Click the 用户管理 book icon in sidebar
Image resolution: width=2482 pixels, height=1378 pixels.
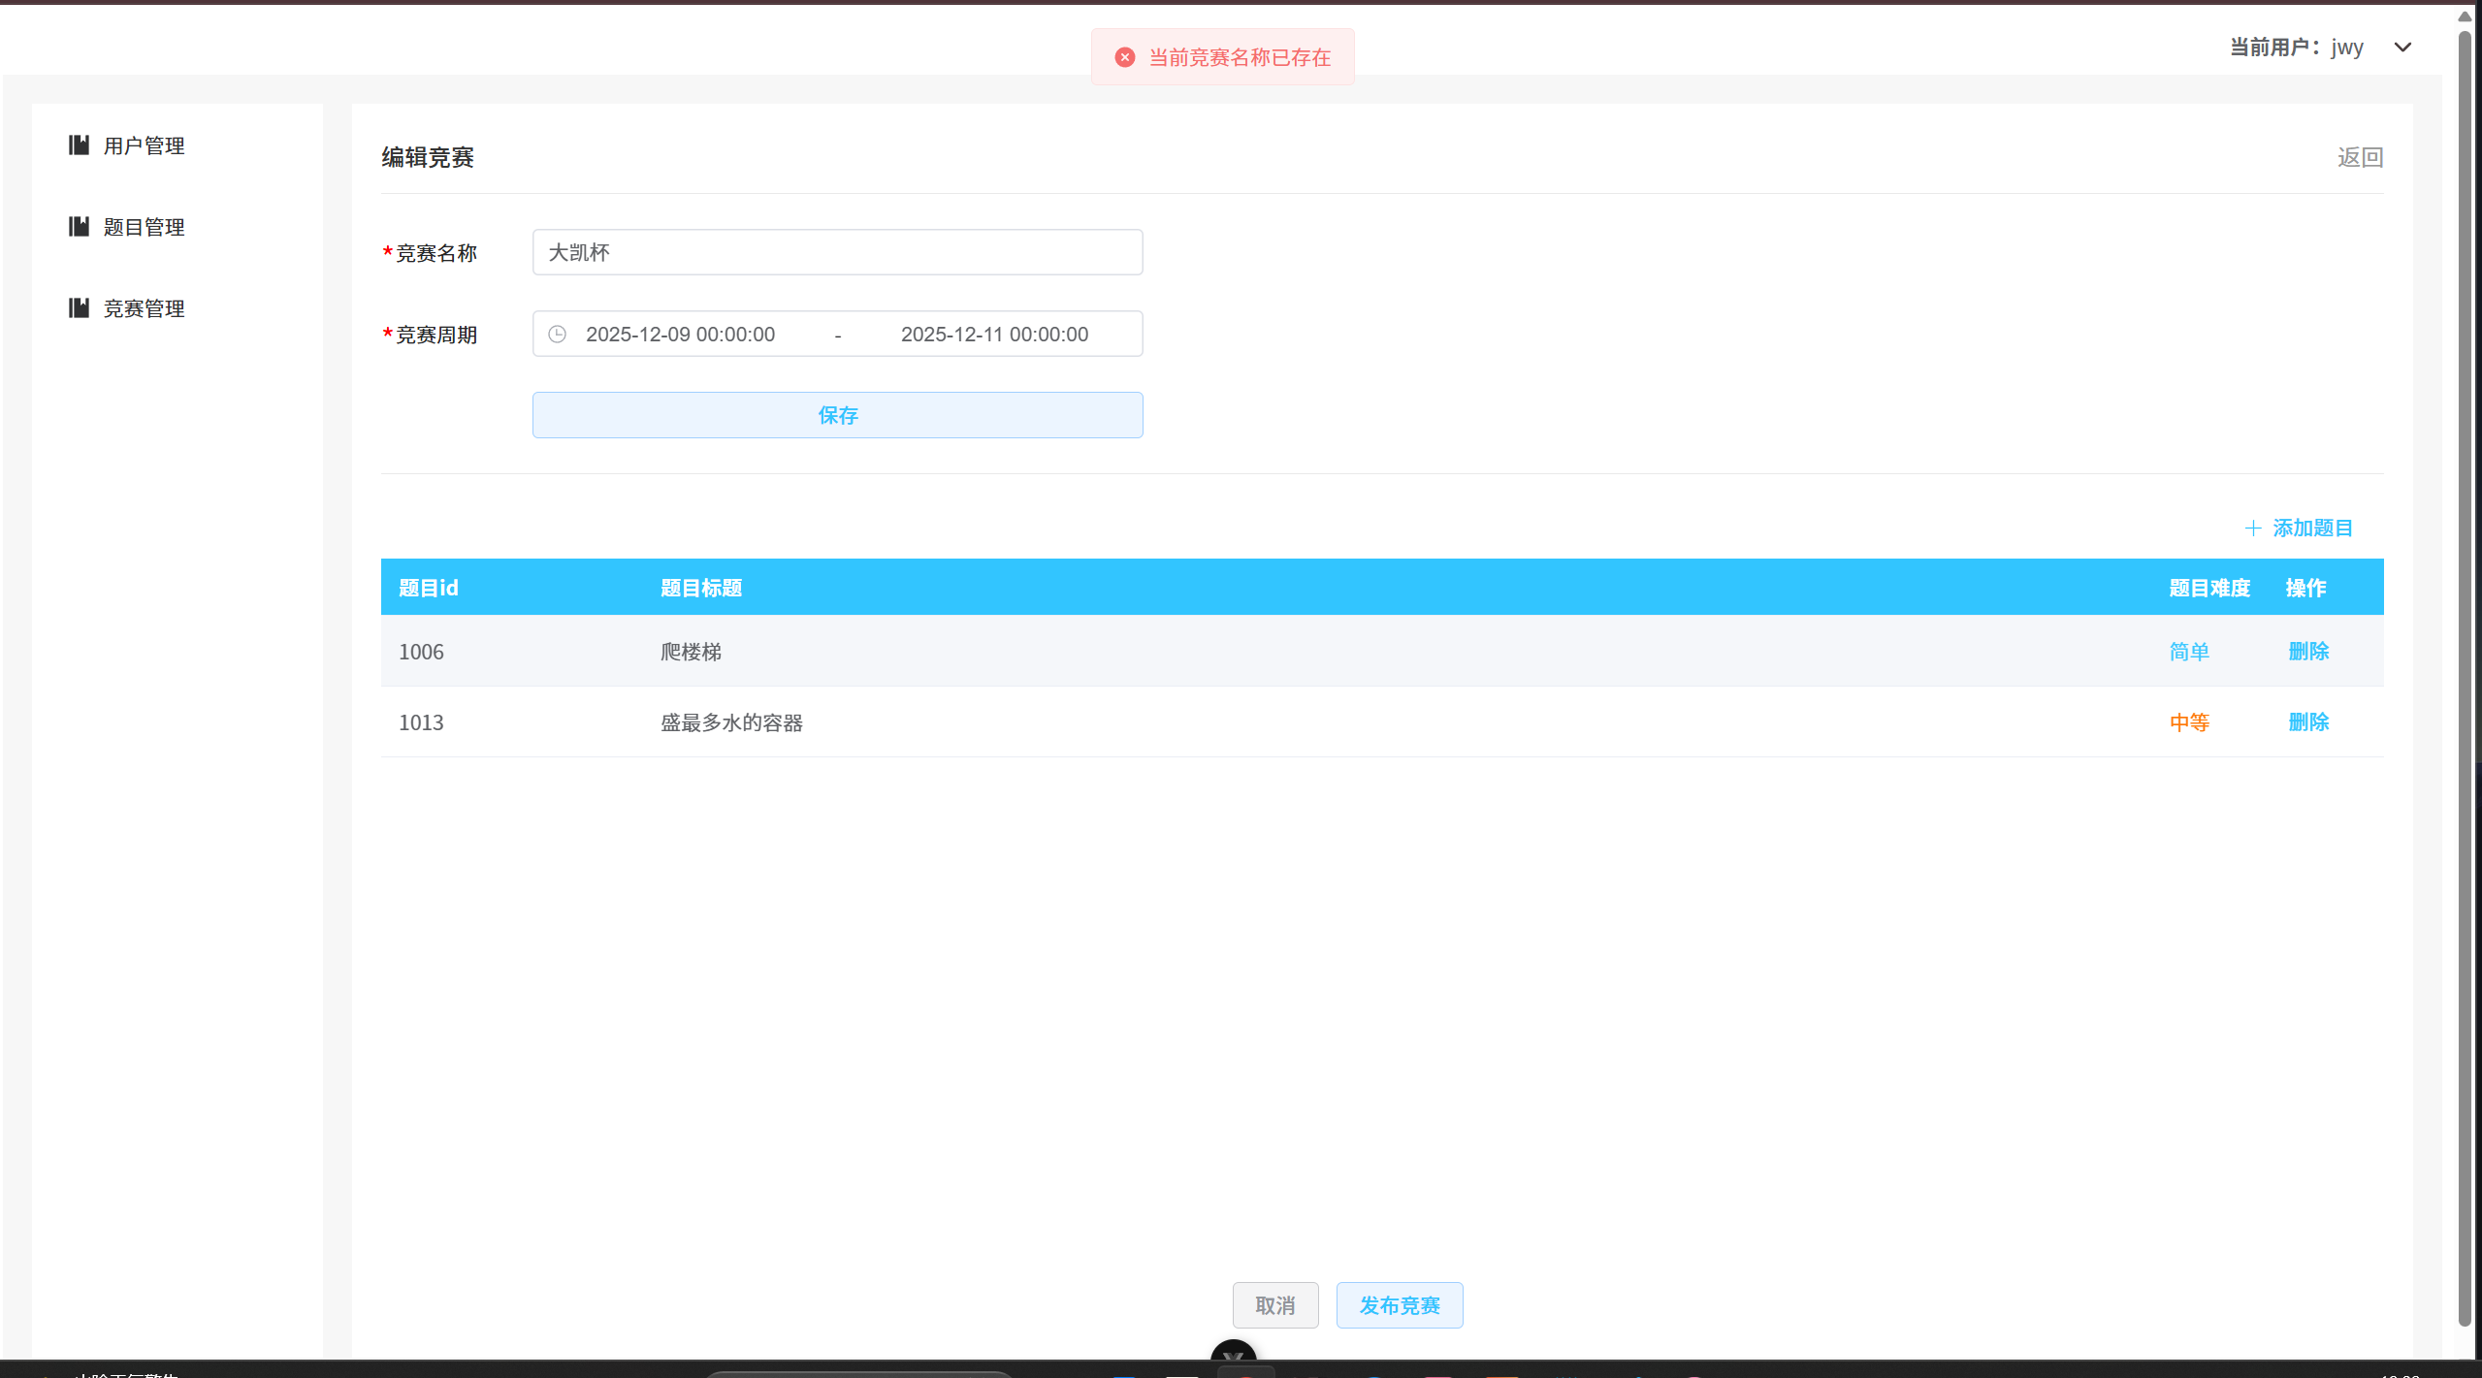[x=80, y=145]
